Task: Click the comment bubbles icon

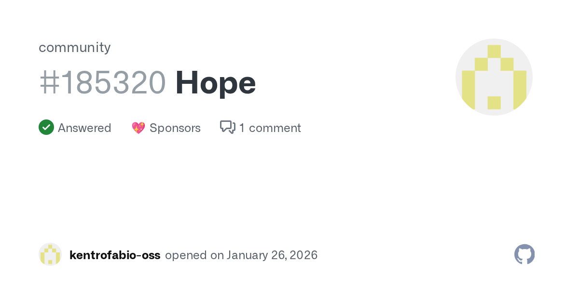Action: (x=227, y=127)
